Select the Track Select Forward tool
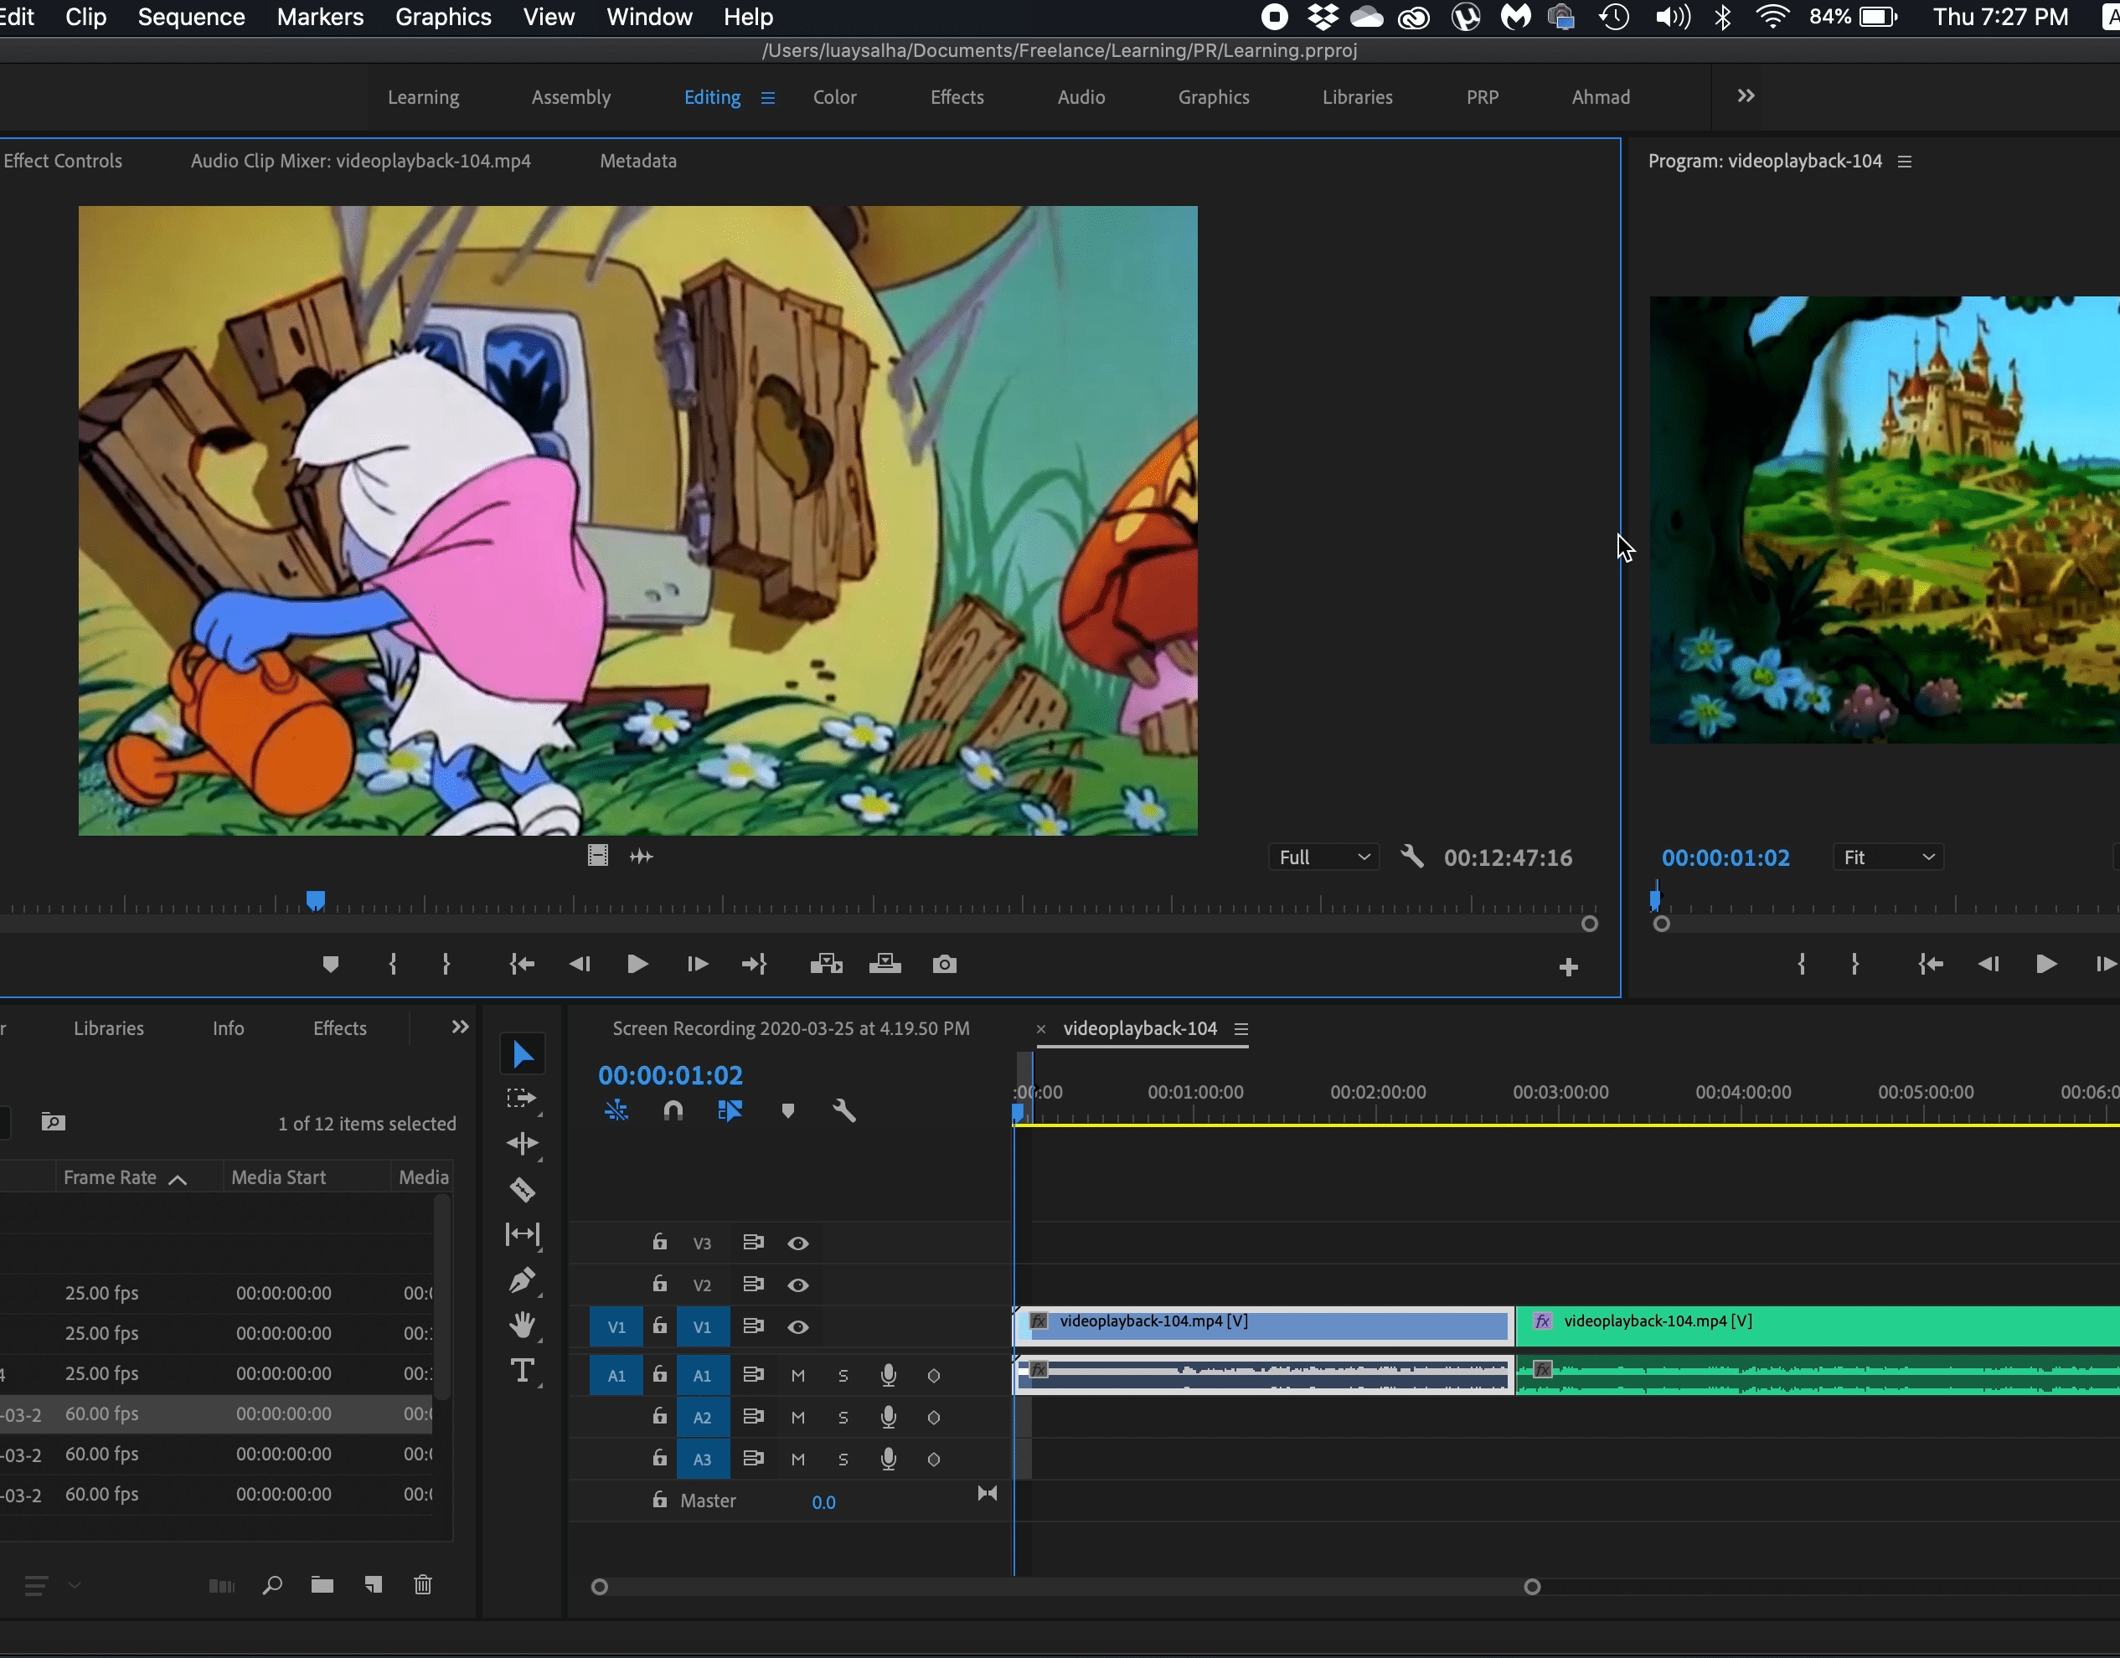2120x1658 pixels. point(522,1099)
